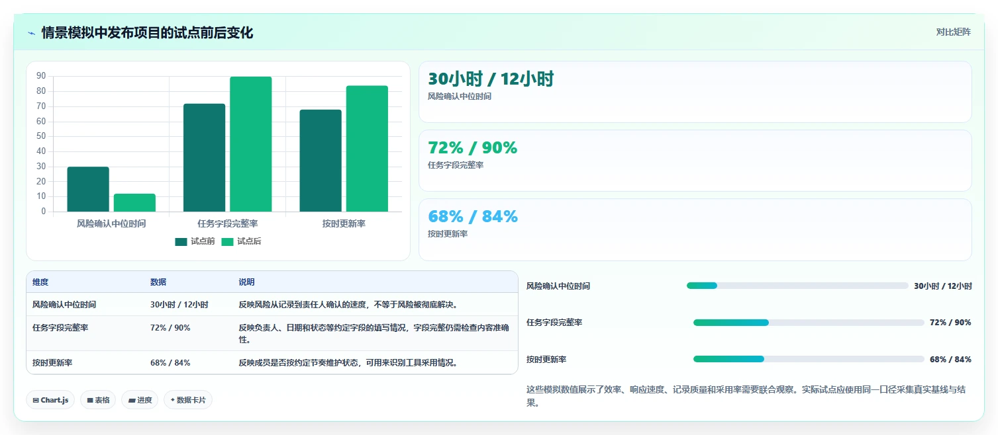Click the 任务字段完整率 progress bar
The height and width of the screenshot is (435, 998).
pos(809,323)
